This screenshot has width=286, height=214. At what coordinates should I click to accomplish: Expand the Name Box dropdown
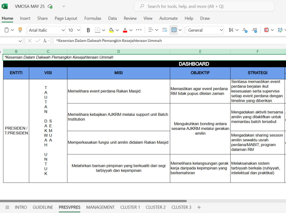[x=20, y=41]
